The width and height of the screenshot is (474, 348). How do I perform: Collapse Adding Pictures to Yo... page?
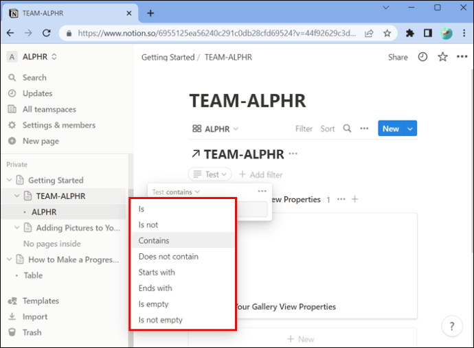pyautogui.click(x=17, y=227)
